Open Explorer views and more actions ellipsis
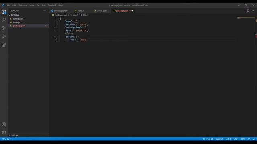Viewport: 257px width, 144px height. point(45,11)
